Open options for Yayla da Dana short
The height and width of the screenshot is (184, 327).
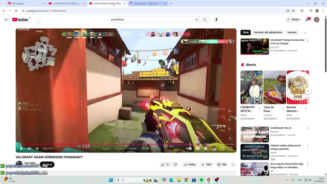[283, 109]
